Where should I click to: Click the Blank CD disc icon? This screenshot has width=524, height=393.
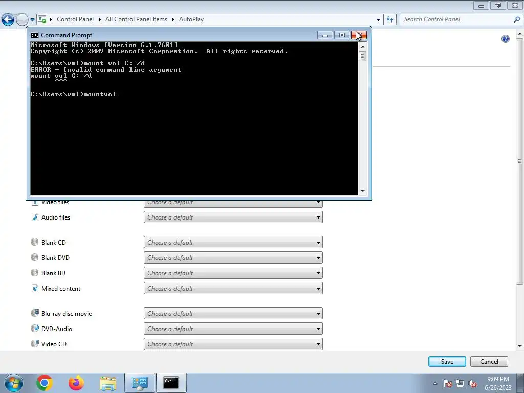tap(34, 242)
